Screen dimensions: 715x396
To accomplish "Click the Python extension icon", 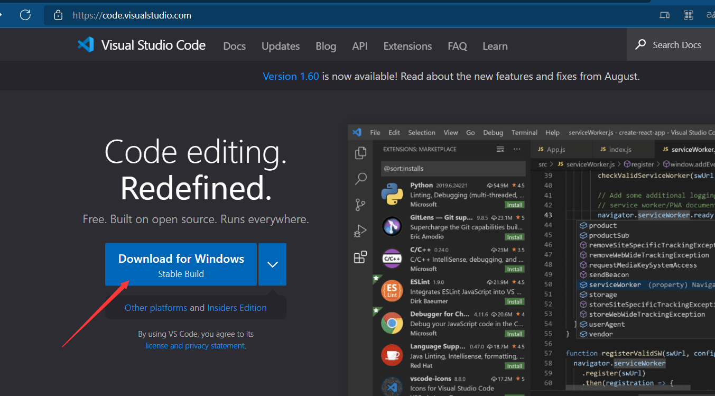I will [392, 194].
